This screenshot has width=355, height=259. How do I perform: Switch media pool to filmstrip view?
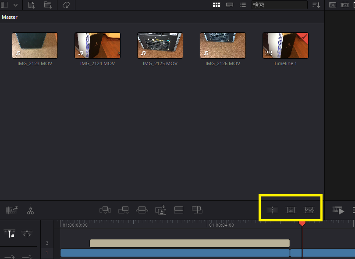[230, 5]
